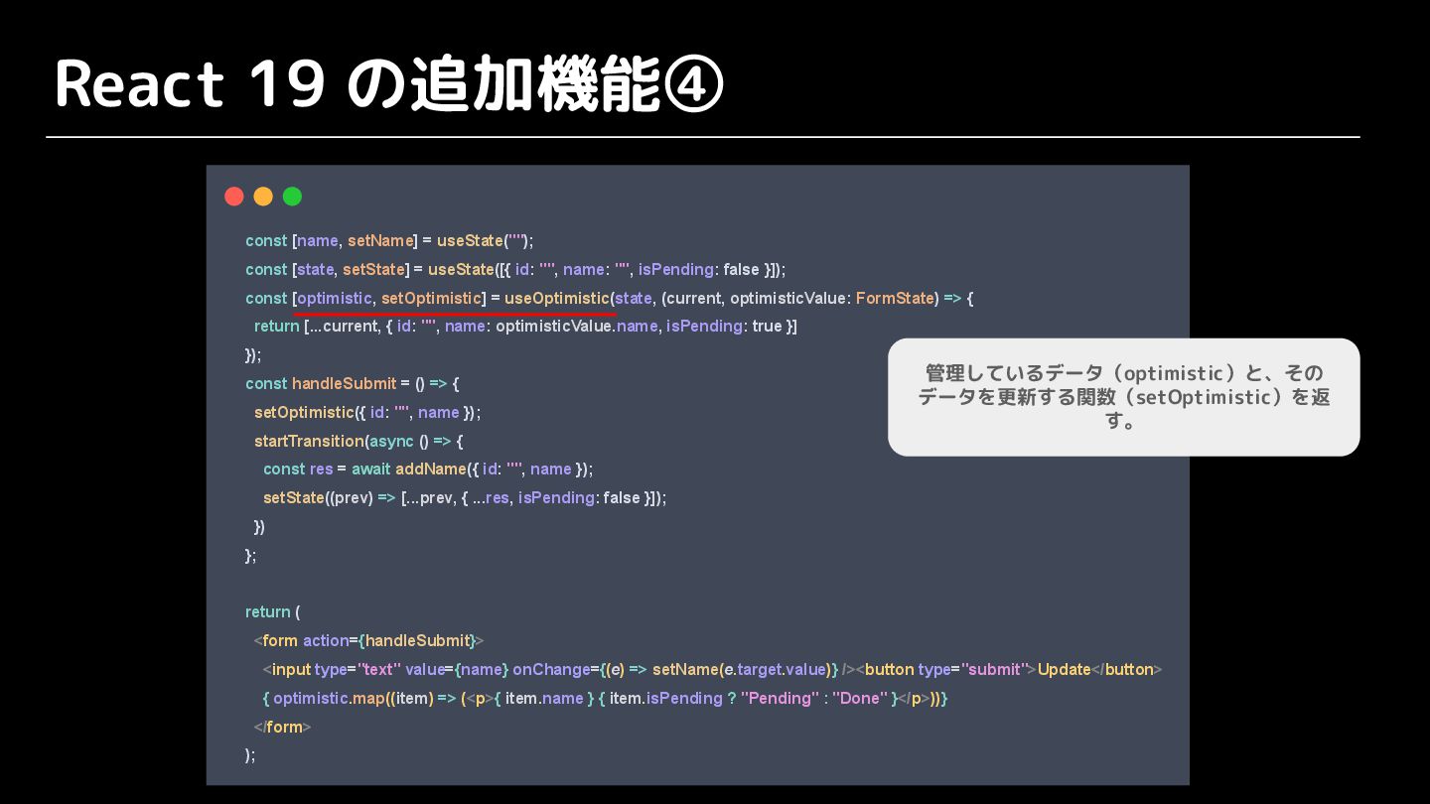Click the "FormState" type annotation
Image resolution: width=1430 pixels, height=804 pixels.
895,298
